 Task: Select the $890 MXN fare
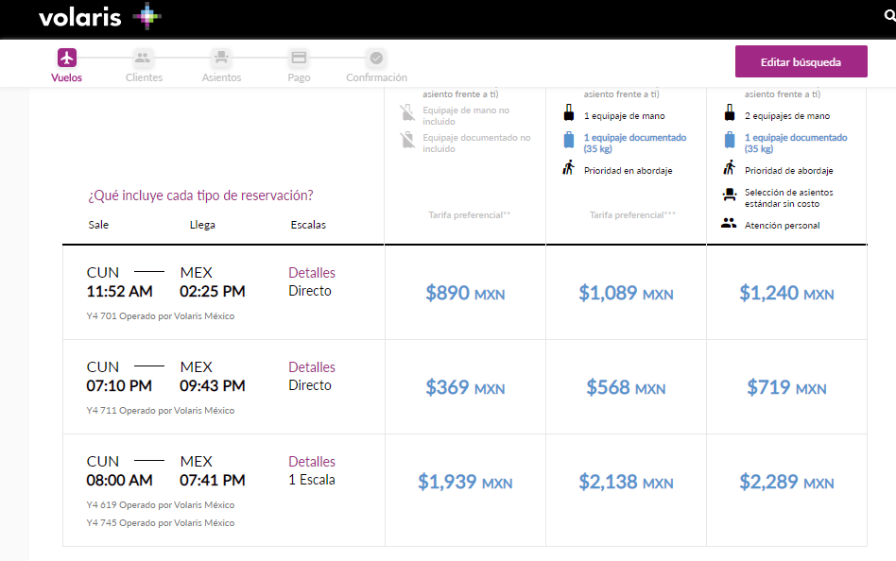coord(465,293)
